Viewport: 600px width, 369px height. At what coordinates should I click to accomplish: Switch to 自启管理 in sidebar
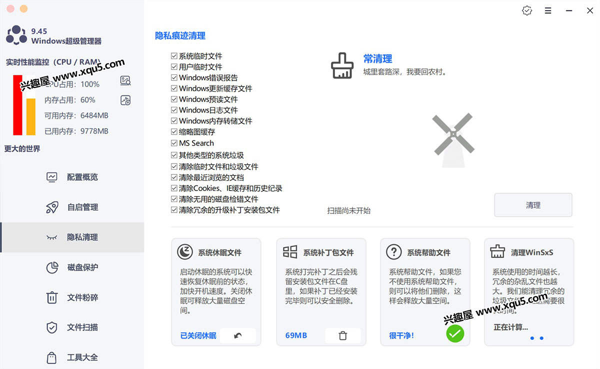coord(72,207)
